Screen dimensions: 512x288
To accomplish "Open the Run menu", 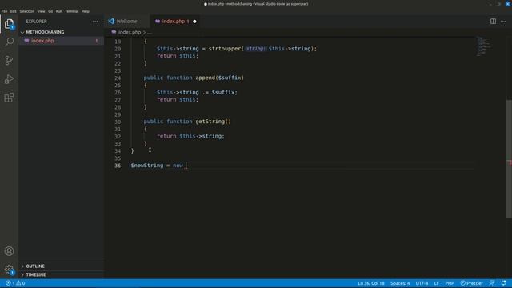I will [58, 11].
